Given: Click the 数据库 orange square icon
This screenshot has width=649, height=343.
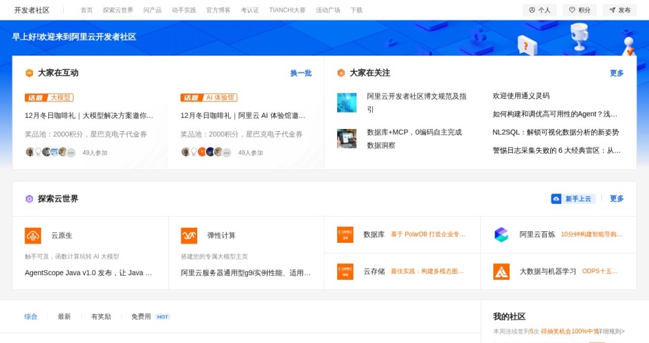Looking at the screenshot, I should pyautogui.click(x=345, y=235).
